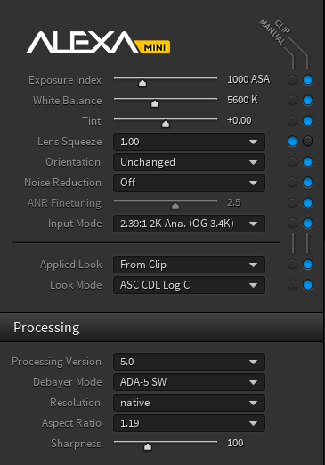Click the Exposure Index label
The width and height of the screenshot is (325, 465).
coord(65,80)
